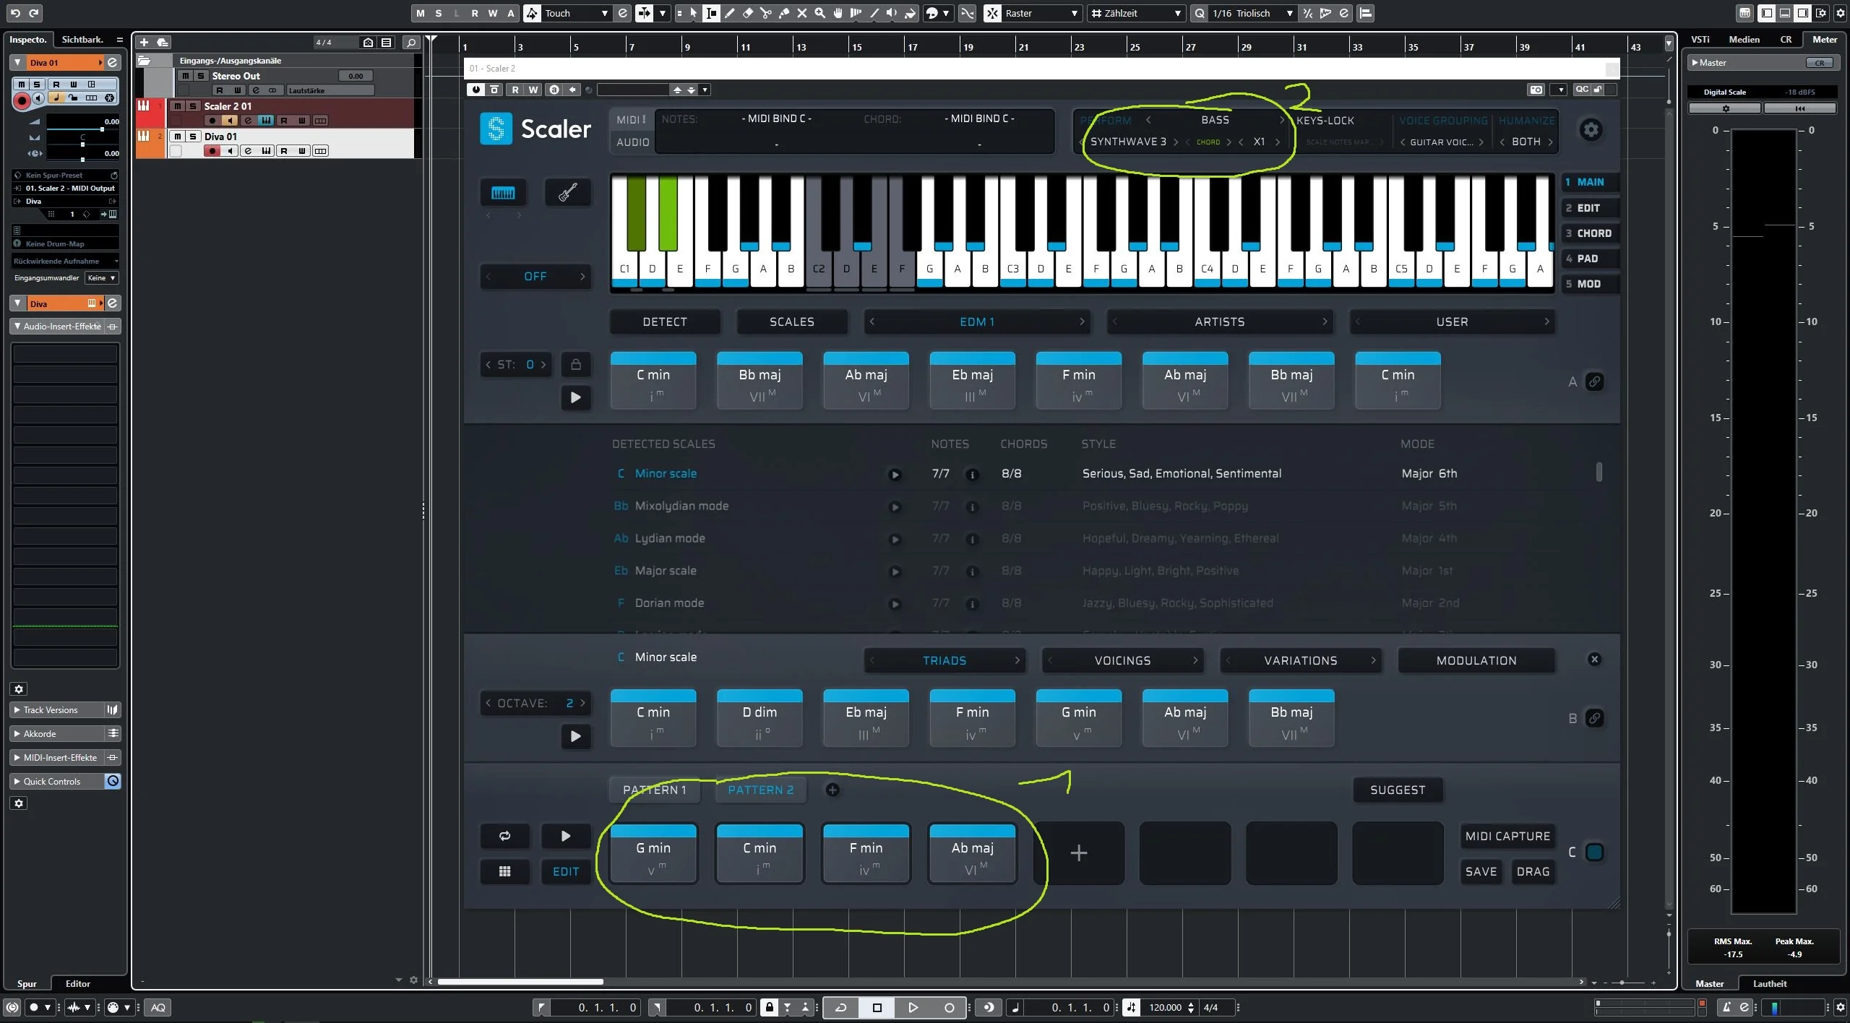Click the SUGGEST button
This screenshot has height=1023, width=1850.
point(1398,790)
